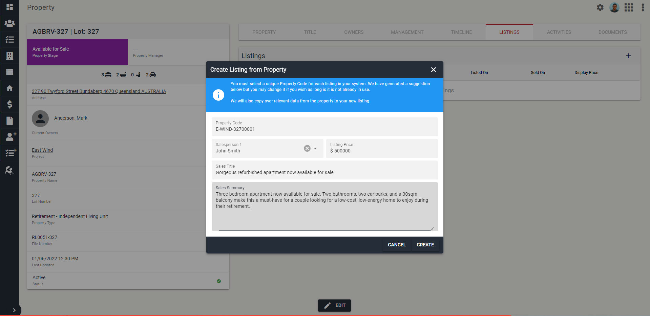
Task: Open the dashboard grid icon in sidebar
Action: (x=9, y=7)
